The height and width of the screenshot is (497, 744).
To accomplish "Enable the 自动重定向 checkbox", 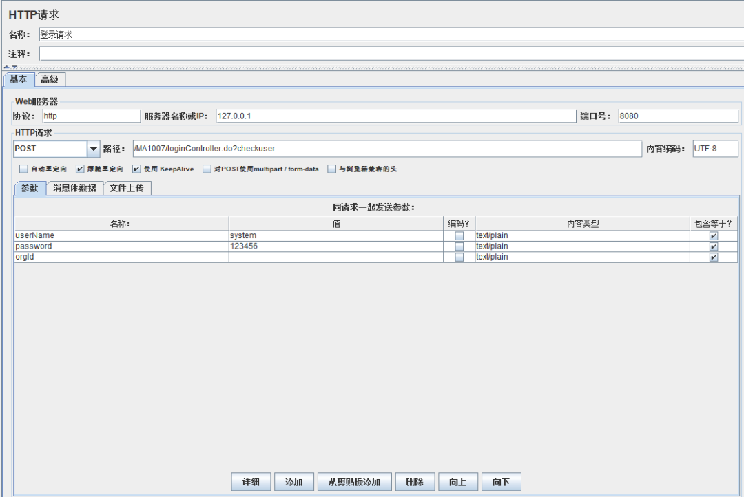I will (x=23, y=169).
